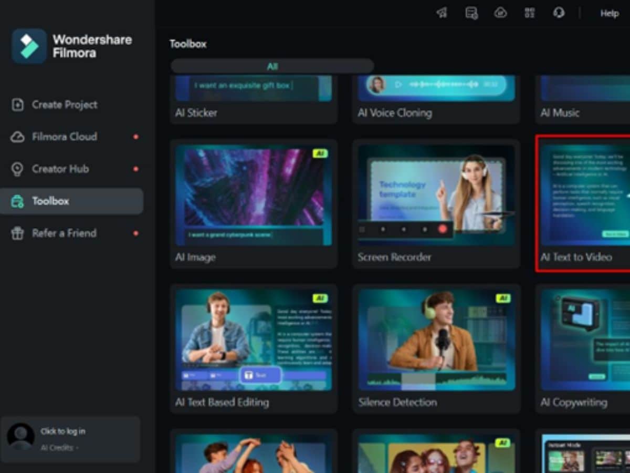
Task: Click the headset support icon in top bar
Action: tap(559, 13)
